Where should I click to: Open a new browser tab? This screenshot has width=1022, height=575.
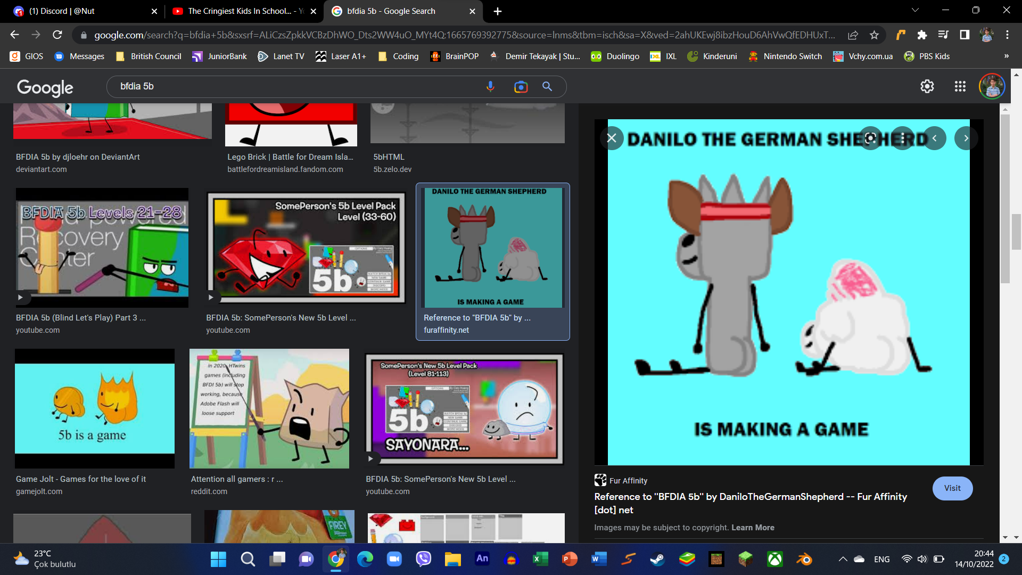[x=498, y=11]
